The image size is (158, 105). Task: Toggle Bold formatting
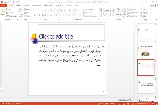(x=35, y=15)
